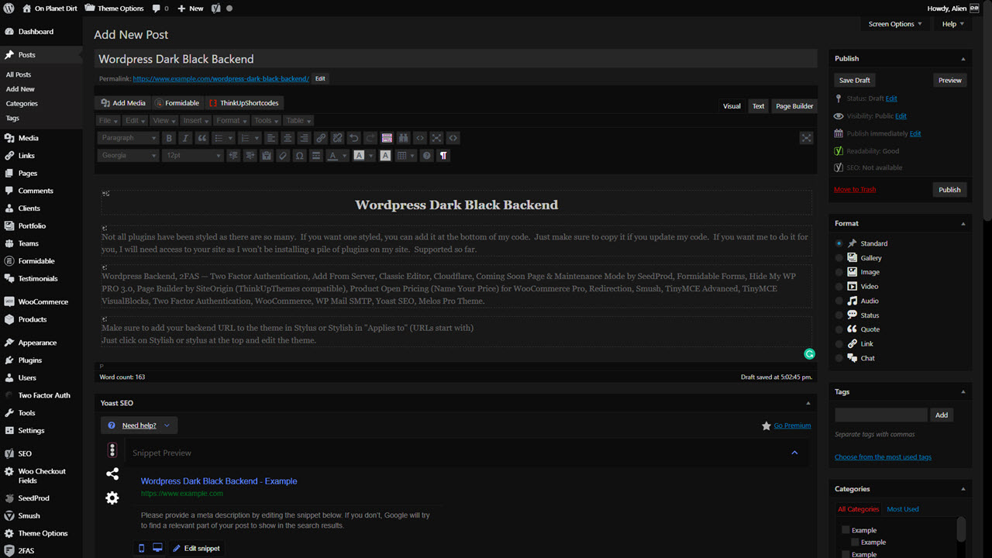Click the Grammarly icon in editor
Screen dimensions: 992x558
tap(809, 354)
